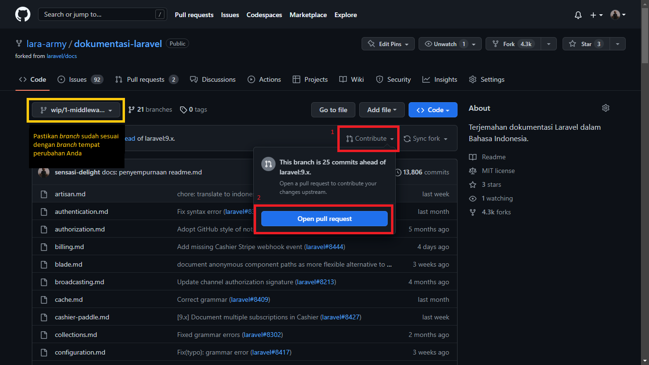Expand the Fork options dropdown arrow

(549, 44)
